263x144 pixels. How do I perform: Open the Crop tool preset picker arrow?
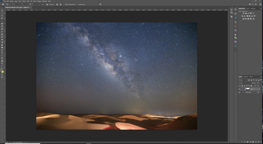click(9, 4)
